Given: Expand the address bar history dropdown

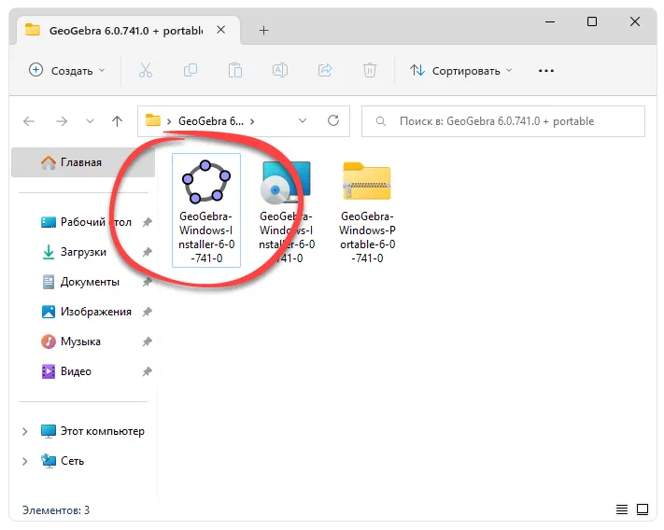Looking at the screenshot, I should click(303, 121).
